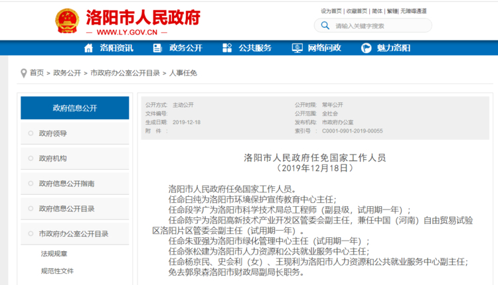498x285 pixels.
Task: Click the article title 洛阳市人民政府任免国家工作人员
Action: coord(315,158)
